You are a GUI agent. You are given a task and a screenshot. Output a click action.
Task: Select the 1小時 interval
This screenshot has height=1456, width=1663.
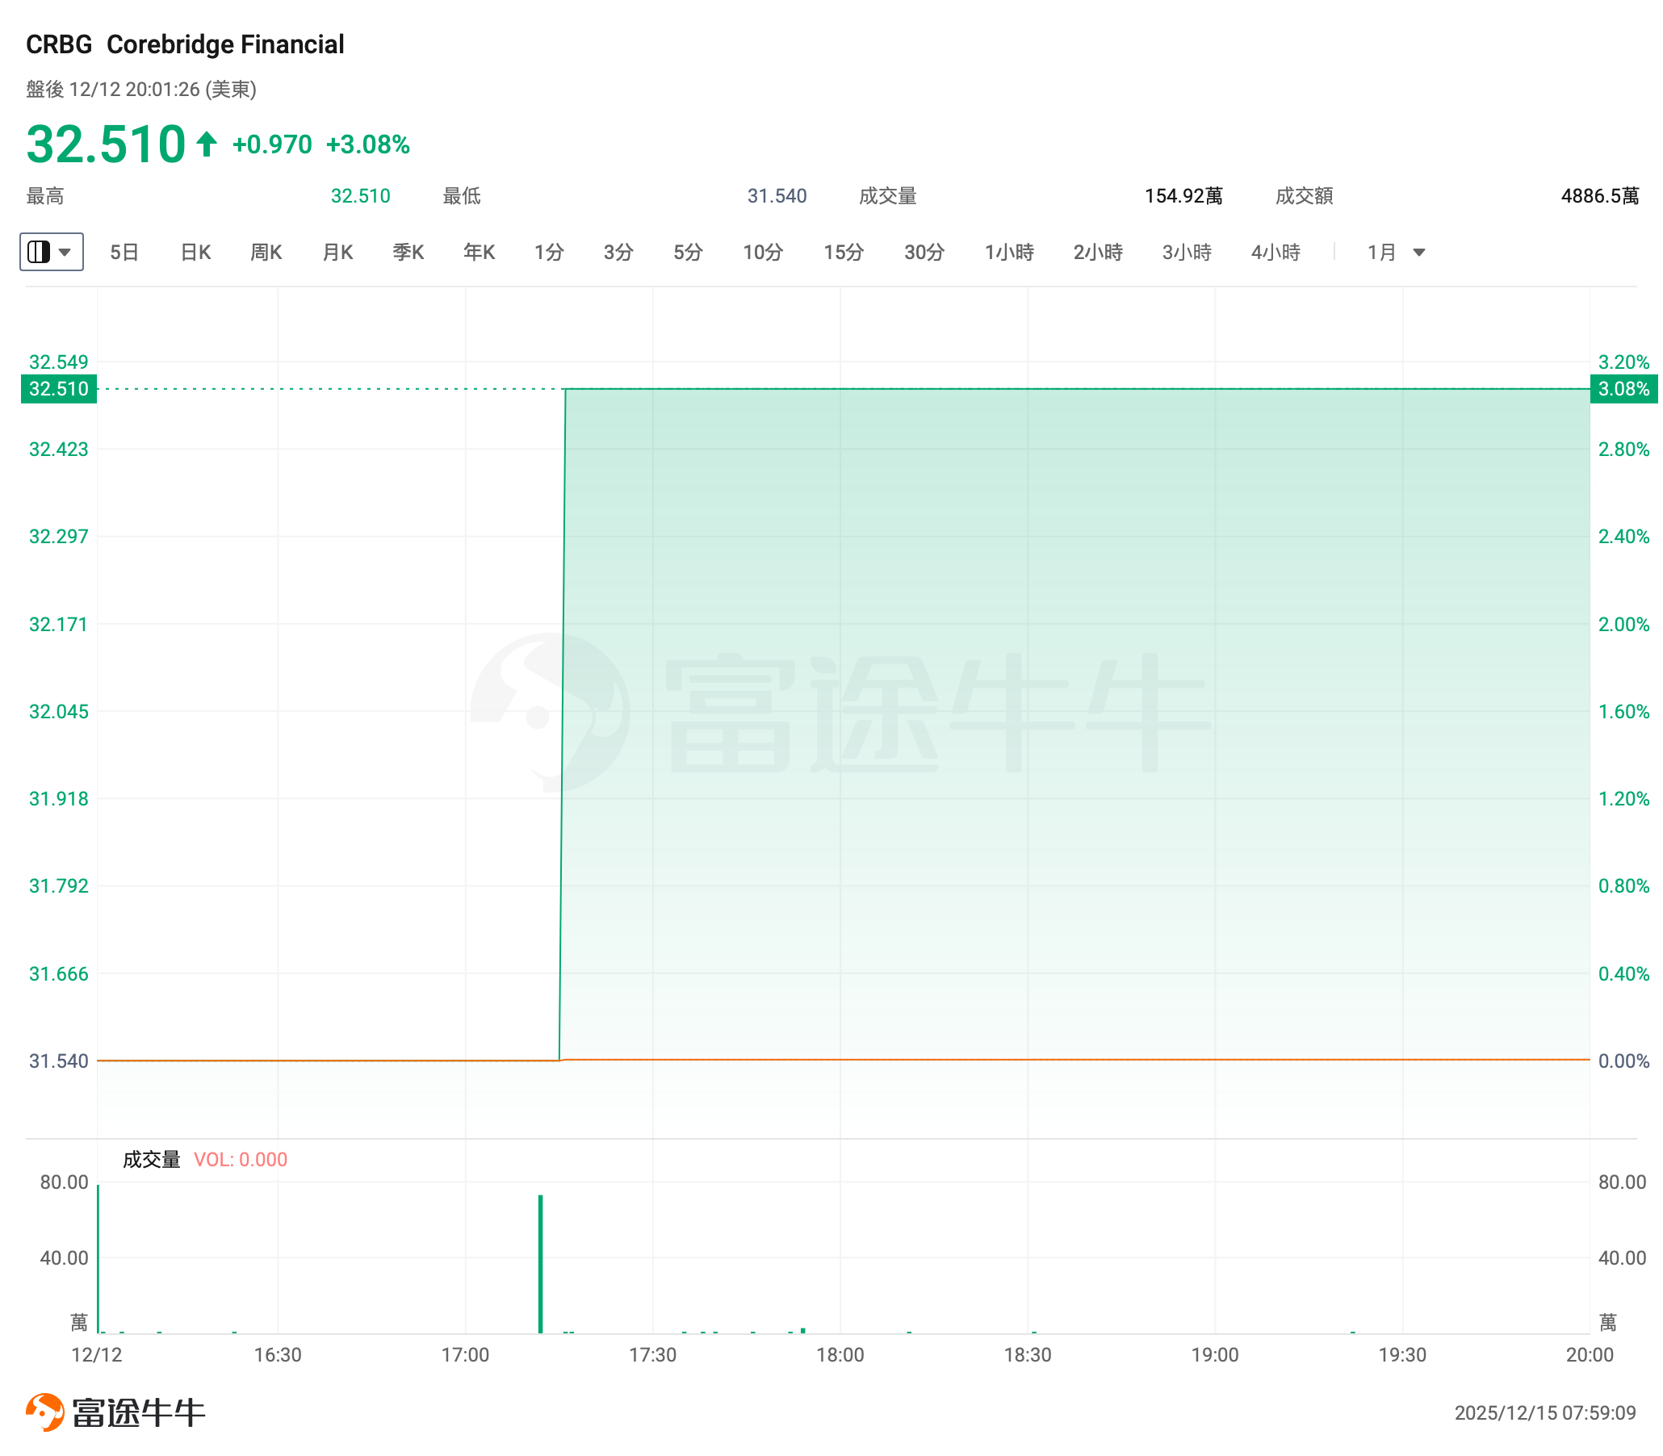pyautogui.click(x=1008, y=252)
